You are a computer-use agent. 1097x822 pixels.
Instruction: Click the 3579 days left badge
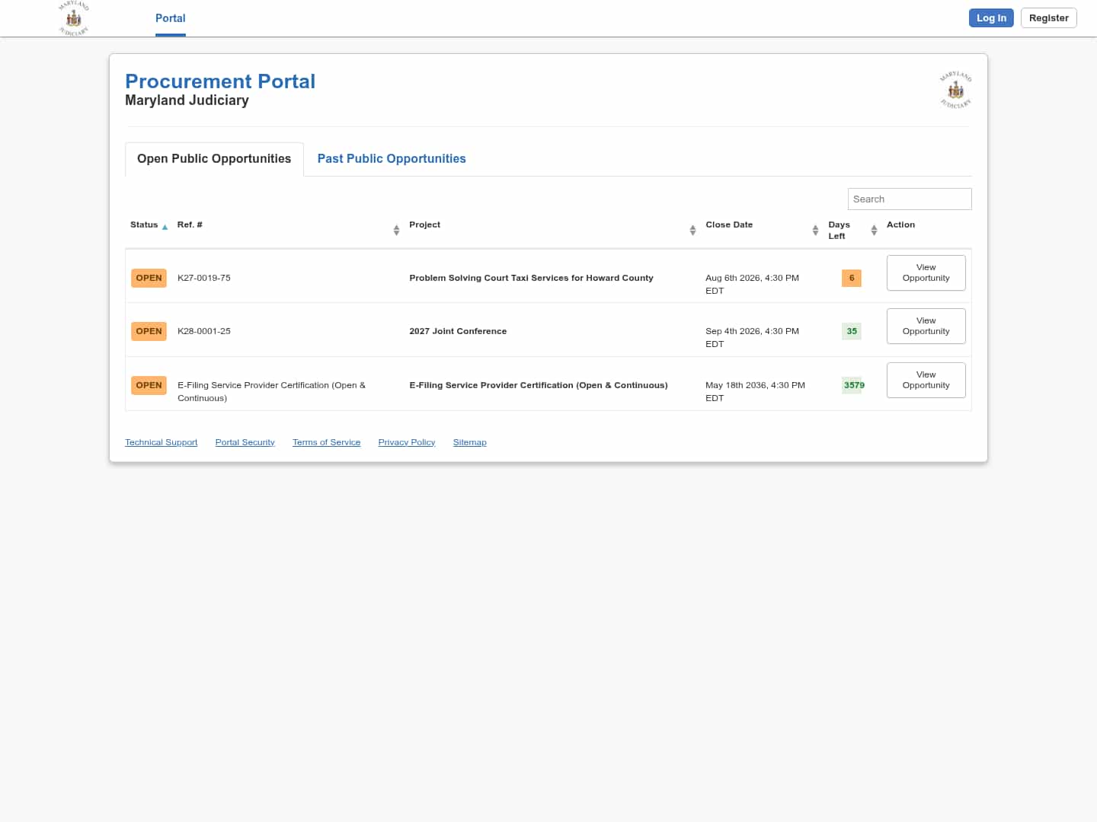[x=854, y=385]
